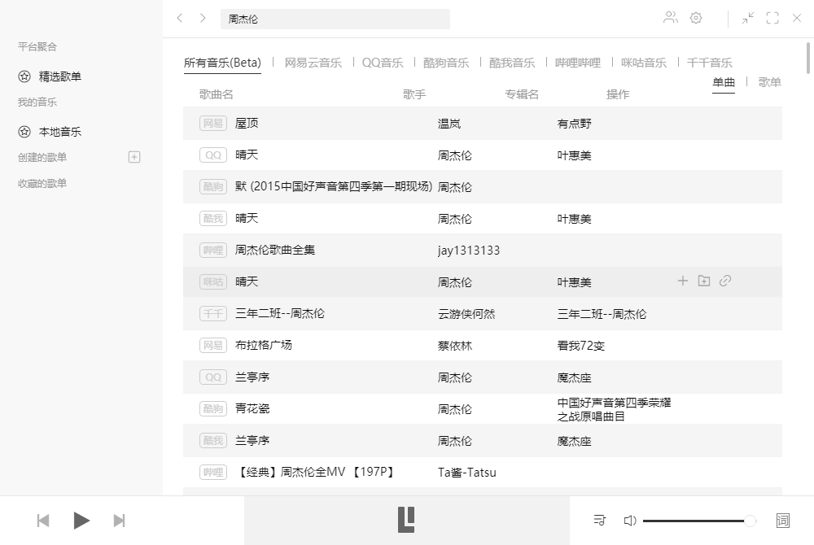Add 晴天 to a playlist with the plus icon
Screen dimensions: 814x545
[682, 281]
